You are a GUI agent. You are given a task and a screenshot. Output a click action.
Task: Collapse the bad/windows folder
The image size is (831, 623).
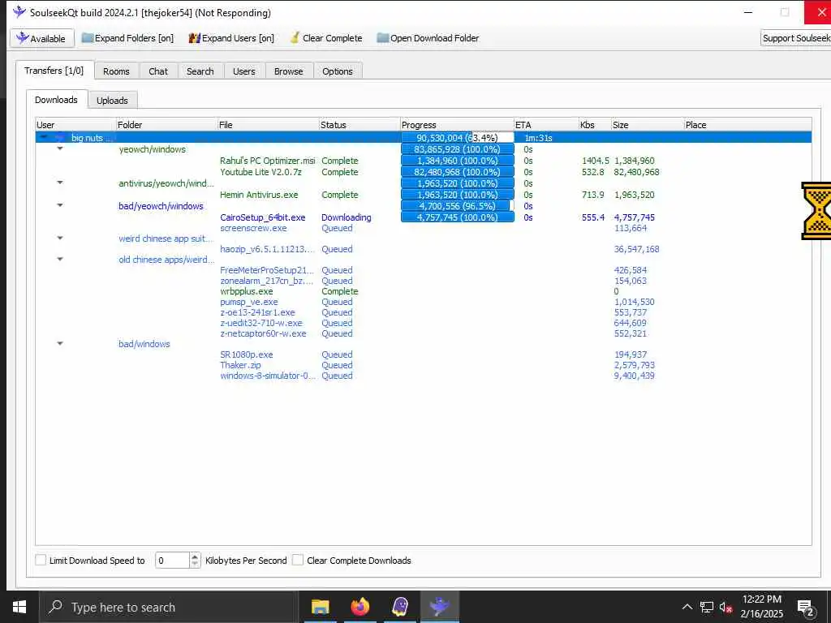click(x=60, y=344)
